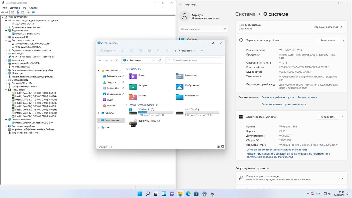Click the Device Manager help toolbar icon
Image resolution: width=352 pixels, height=198 pixels.
point(18,12)
